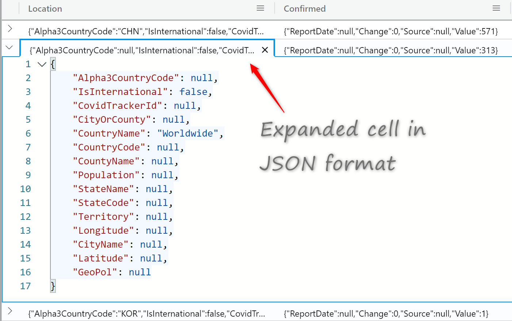
Task: Click the CHN row expand arrow
Action: pos(10,28)
